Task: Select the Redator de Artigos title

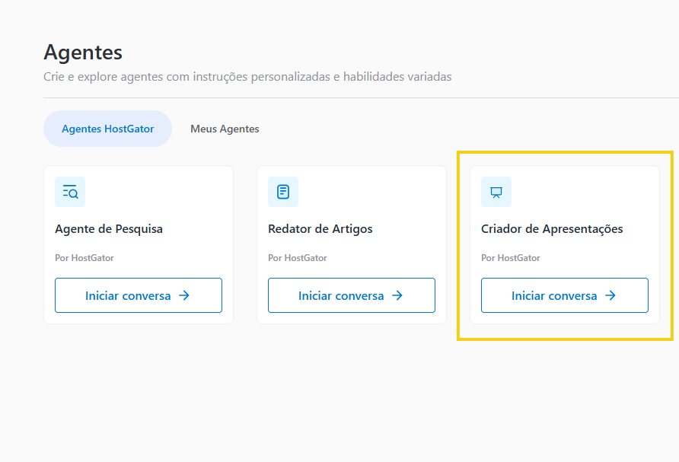Action: pyautogui.click(x=320, y=229)
